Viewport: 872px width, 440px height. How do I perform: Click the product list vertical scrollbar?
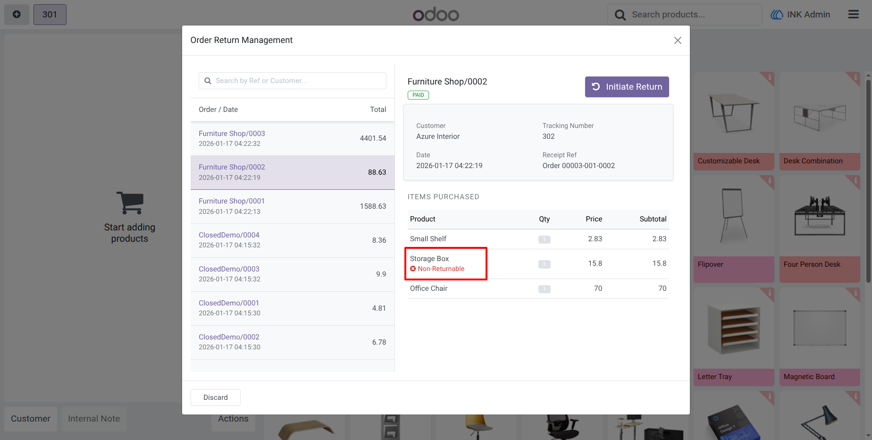(x=868, y=181)
